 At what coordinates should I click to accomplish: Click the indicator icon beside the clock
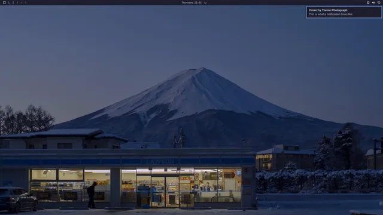tap(205, 2)
